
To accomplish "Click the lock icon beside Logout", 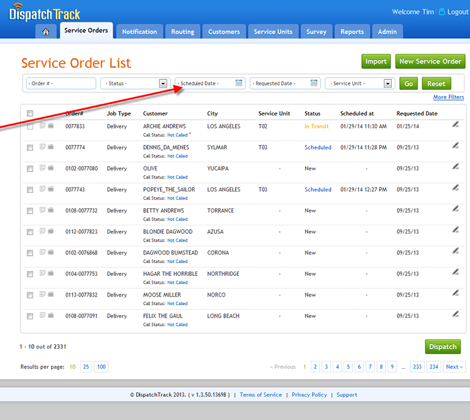I will (x=442, y=12).
